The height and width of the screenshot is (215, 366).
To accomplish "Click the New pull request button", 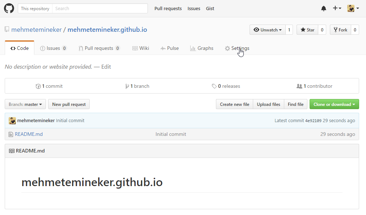I will [x=69, y=104].
